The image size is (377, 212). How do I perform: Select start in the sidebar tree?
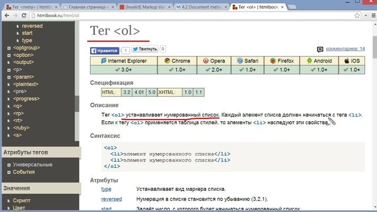coord(27,33)
